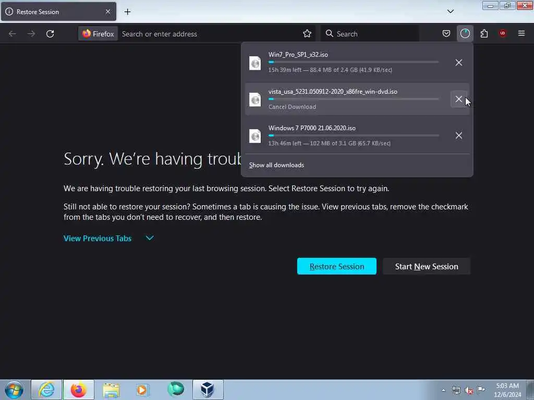
Task: Click the 15h 39m left status text
Action: pos(330,70)
